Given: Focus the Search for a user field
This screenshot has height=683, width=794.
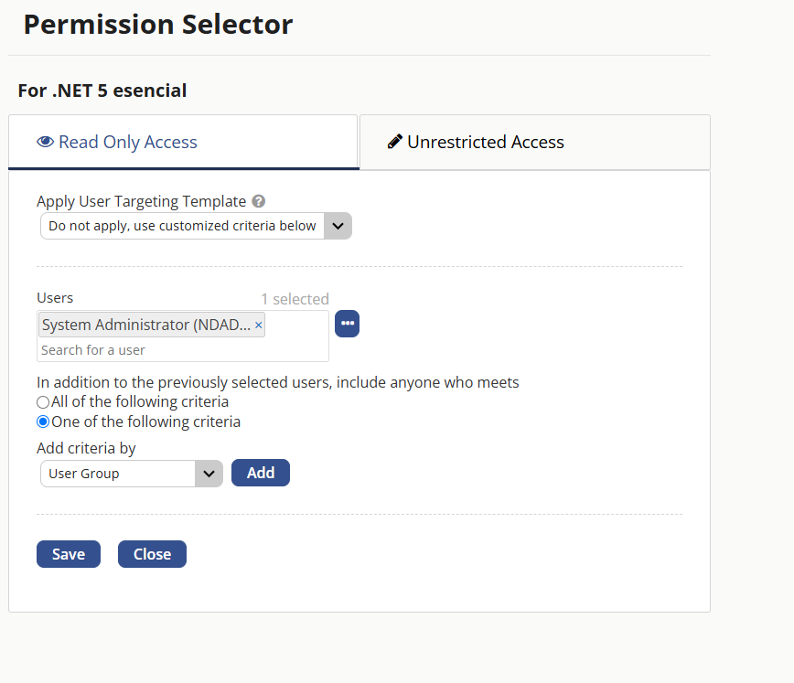Looking at the screenshot, I should (x=182, y=350).
